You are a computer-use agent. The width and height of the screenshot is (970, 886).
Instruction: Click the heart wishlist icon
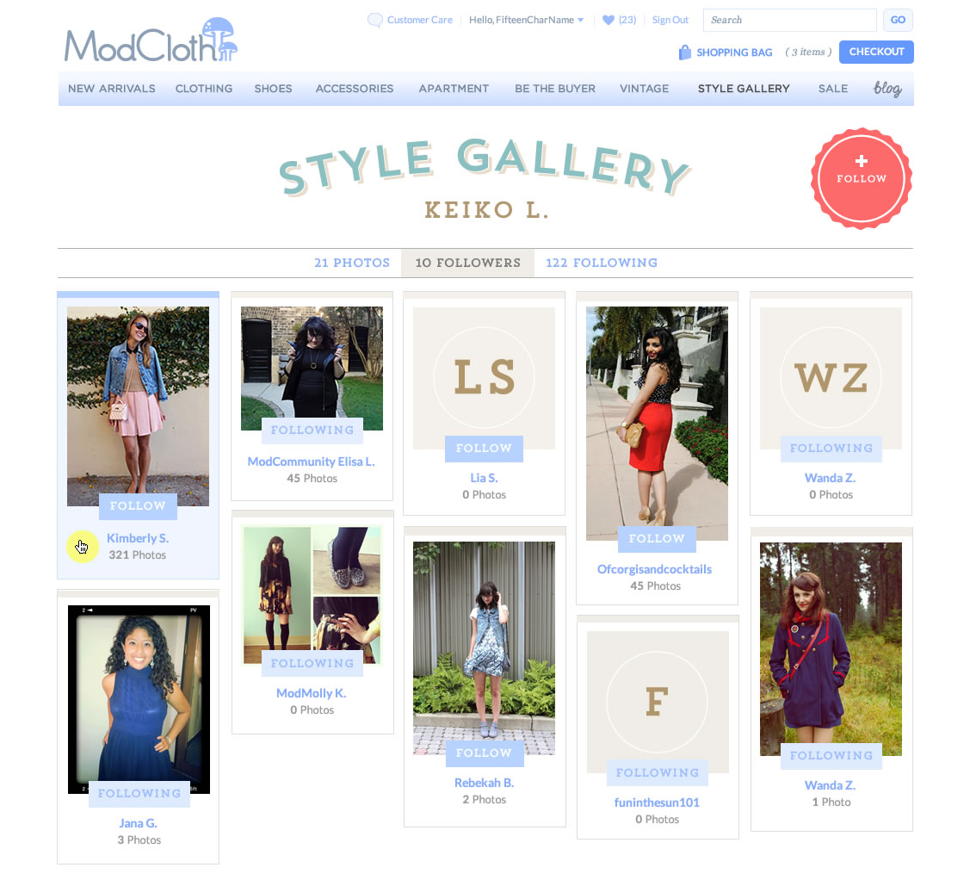point(609,20)
